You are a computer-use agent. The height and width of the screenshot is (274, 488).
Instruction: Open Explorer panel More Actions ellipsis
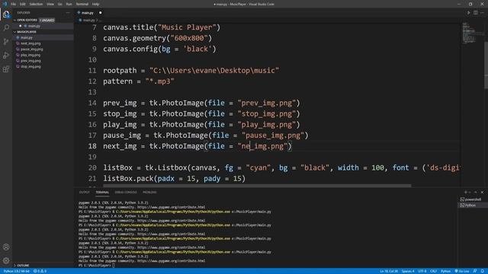[68, 13]
